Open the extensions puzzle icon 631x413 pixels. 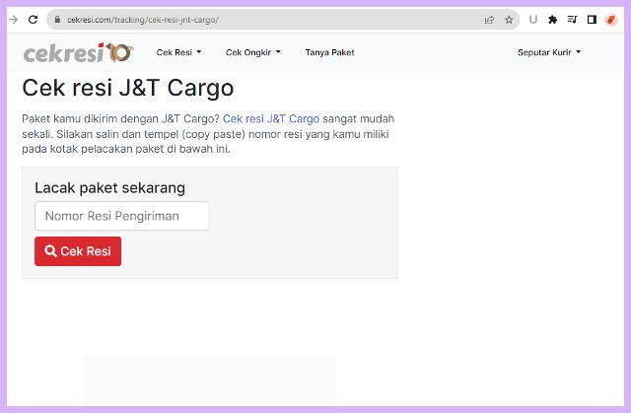coord(553,20)
